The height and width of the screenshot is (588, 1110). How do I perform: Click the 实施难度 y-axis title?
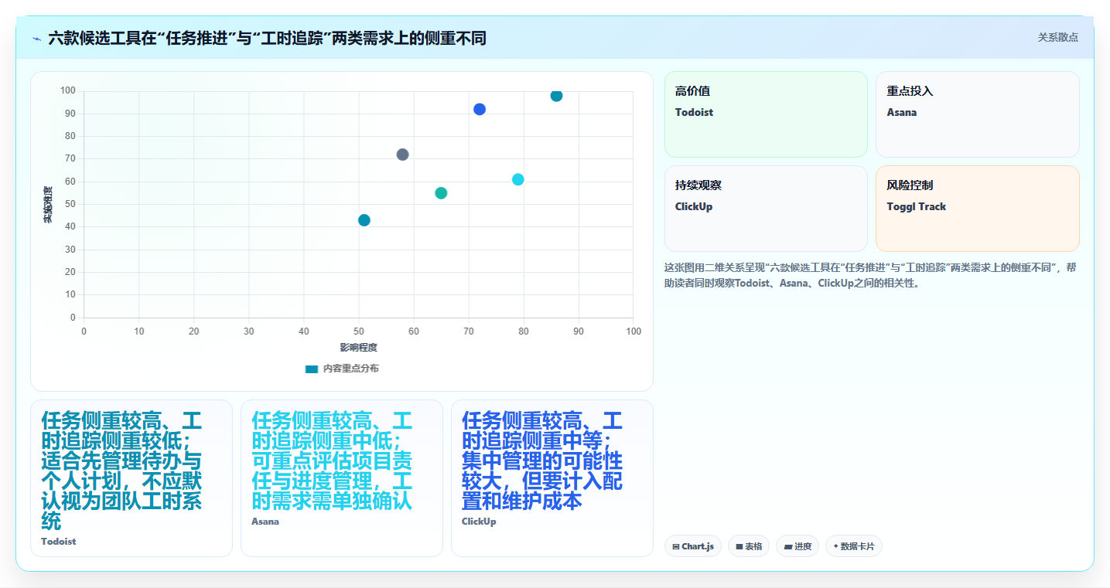48,205
